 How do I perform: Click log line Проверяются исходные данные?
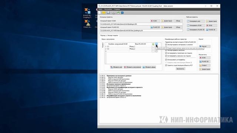119,76
